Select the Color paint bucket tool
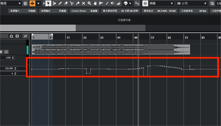The width and height of the screenshot is (221, 126). [x=119, y=3]
